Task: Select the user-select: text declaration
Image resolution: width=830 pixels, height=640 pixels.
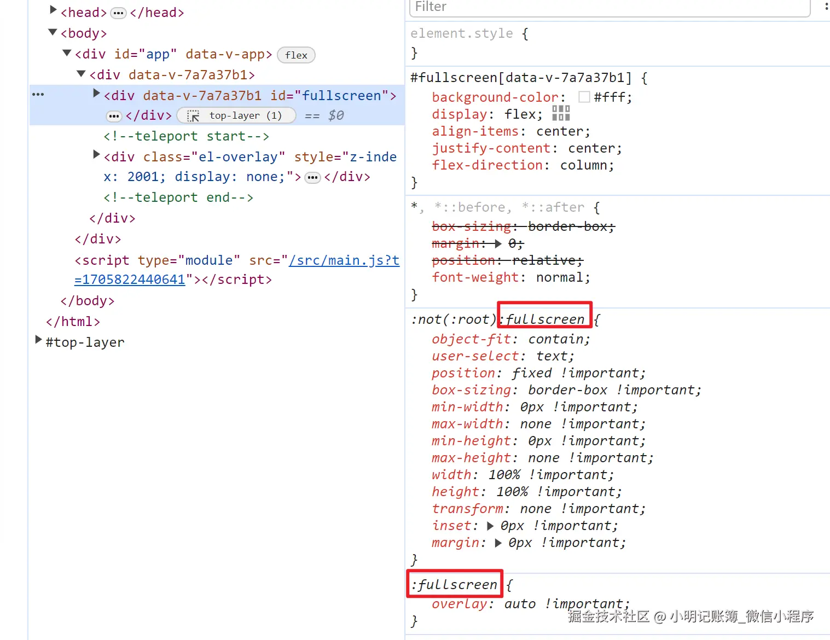Action: [x=503, y=356]
